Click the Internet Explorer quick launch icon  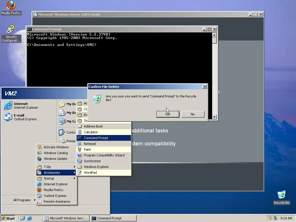[29, 218]
